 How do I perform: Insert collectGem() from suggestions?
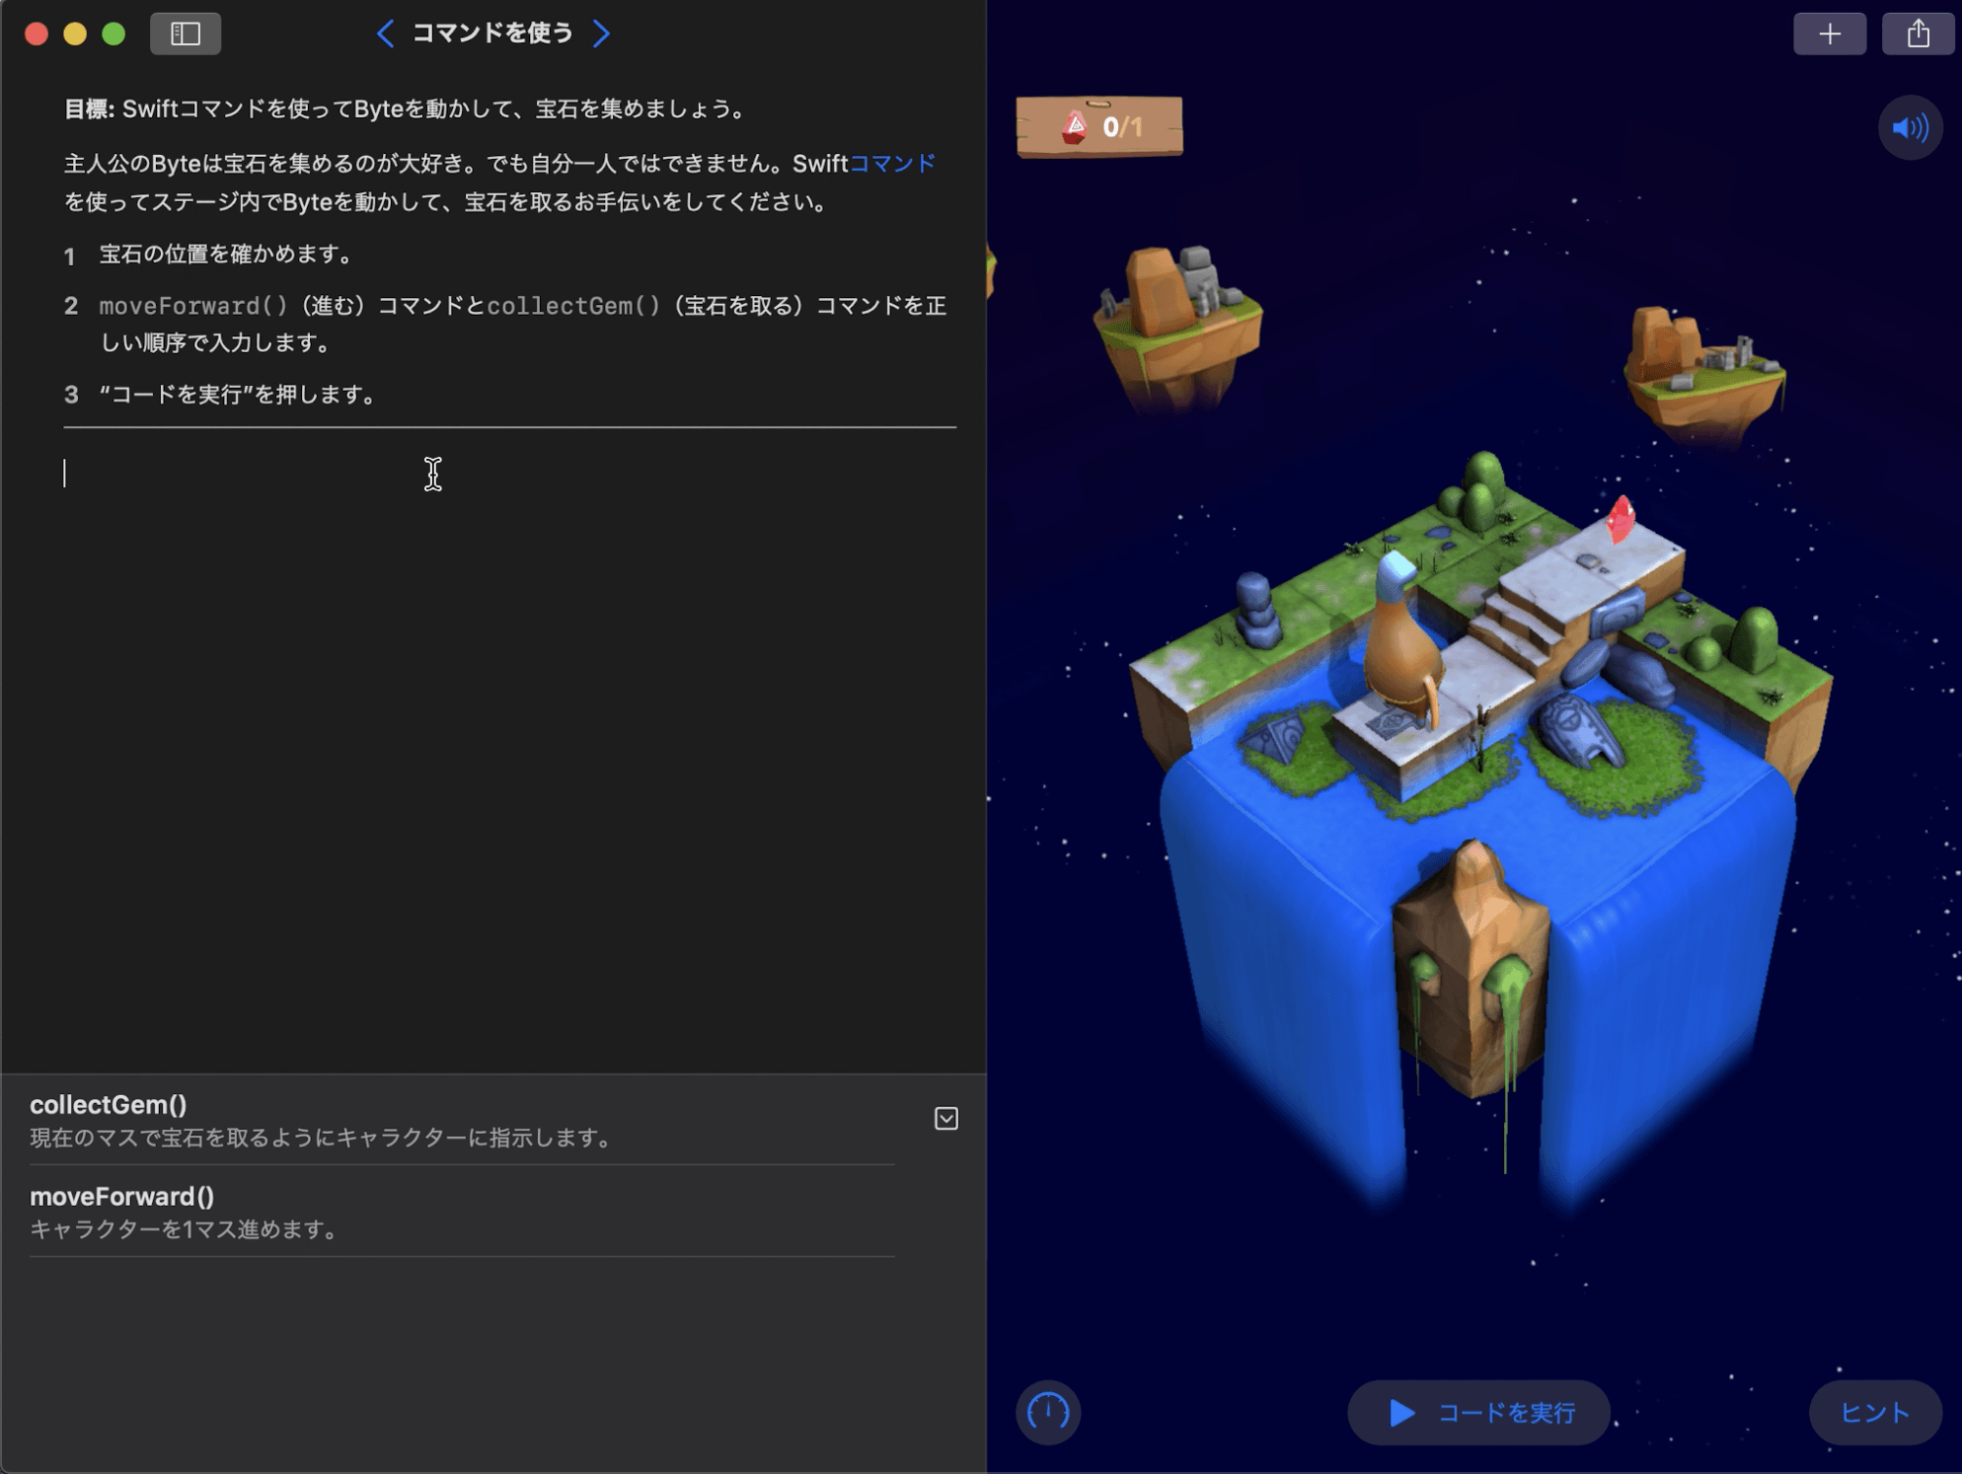(x=462, y=1120)
